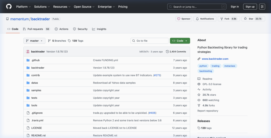
Task: Open the .gitignore file
Action: click(x=37, y=113)
